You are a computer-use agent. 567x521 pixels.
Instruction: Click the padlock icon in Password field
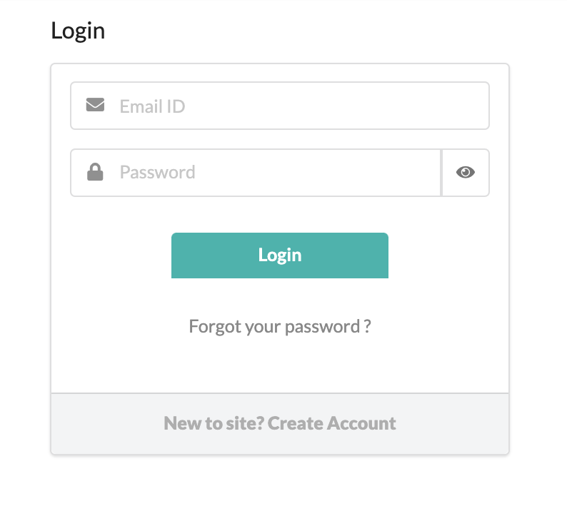(x=95, y=171)
